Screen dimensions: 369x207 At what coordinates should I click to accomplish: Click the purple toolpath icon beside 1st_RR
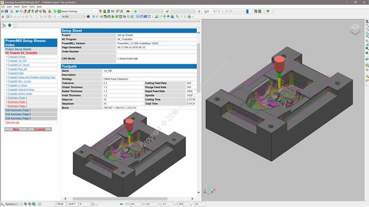[88, 17]
